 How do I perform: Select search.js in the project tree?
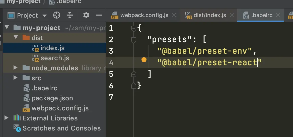coord(55,58)
